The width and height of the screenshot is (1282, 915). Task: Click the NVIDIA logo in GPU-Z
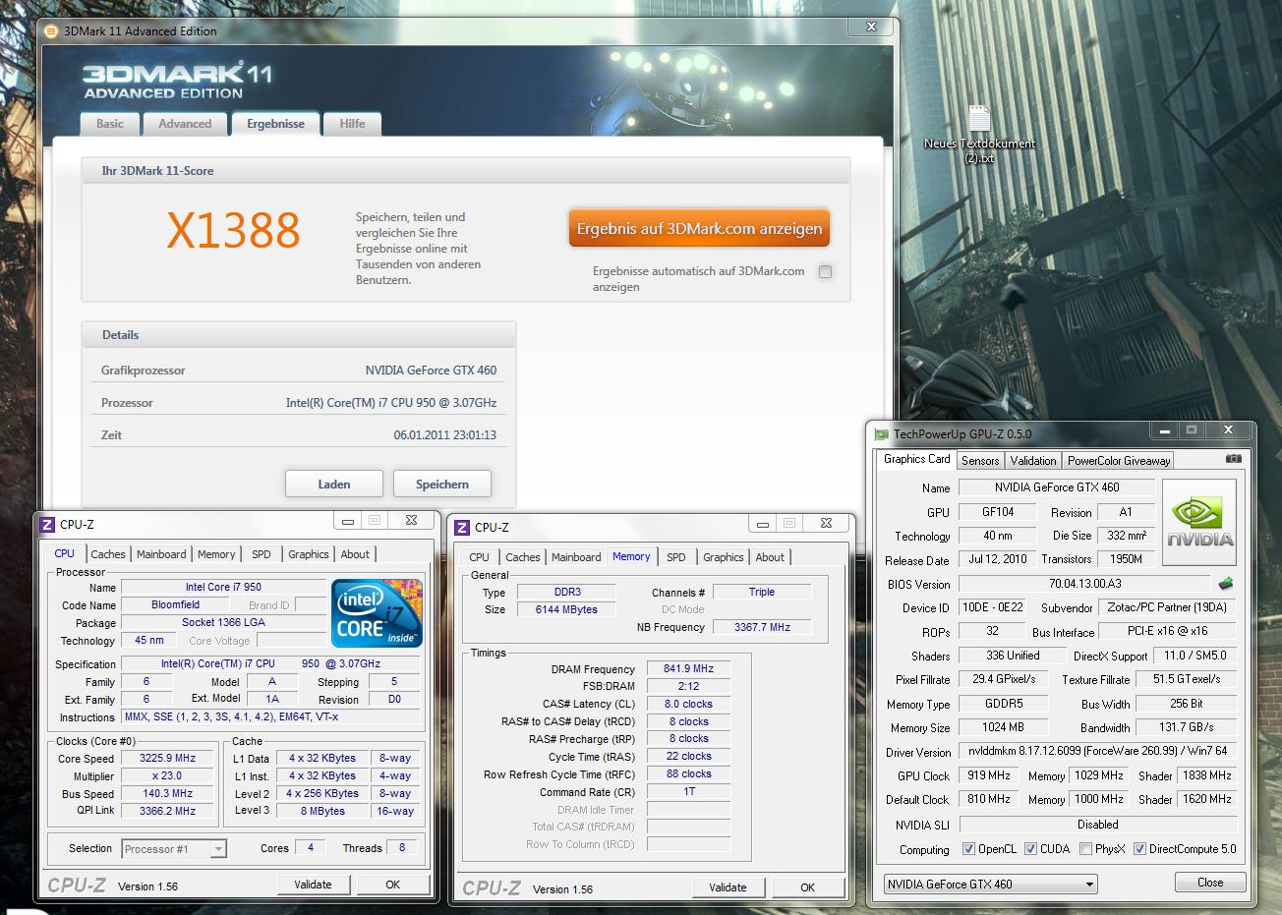[x=1198, y=522]
